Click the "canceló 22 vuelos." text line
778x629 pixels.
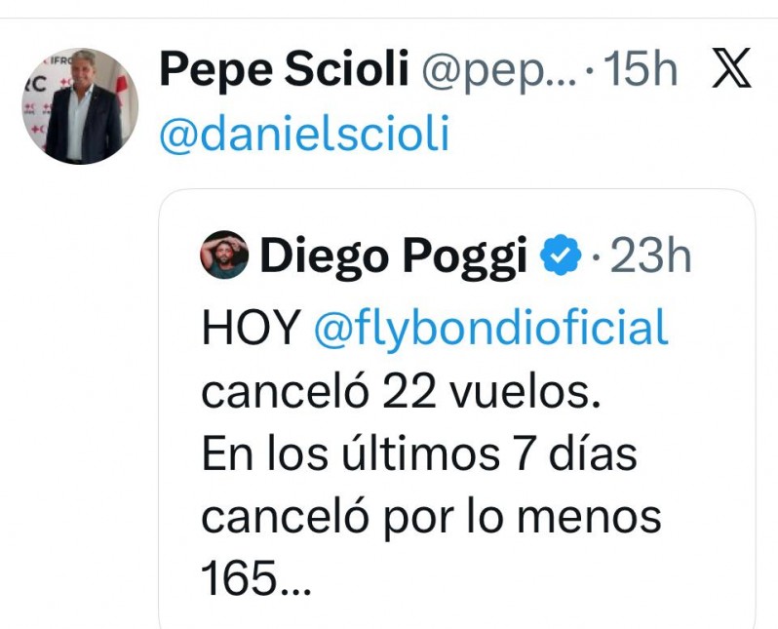pos(396,391)
